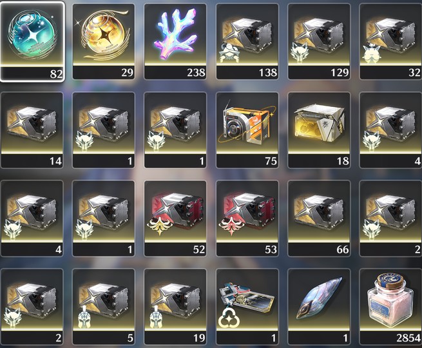Click the weapon card item with clover badge
422x348 pixels.
pos(247,307)
